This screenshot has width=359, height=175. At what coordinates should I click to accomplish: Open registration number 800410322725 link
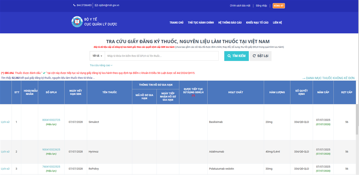(x=51, y=120)
